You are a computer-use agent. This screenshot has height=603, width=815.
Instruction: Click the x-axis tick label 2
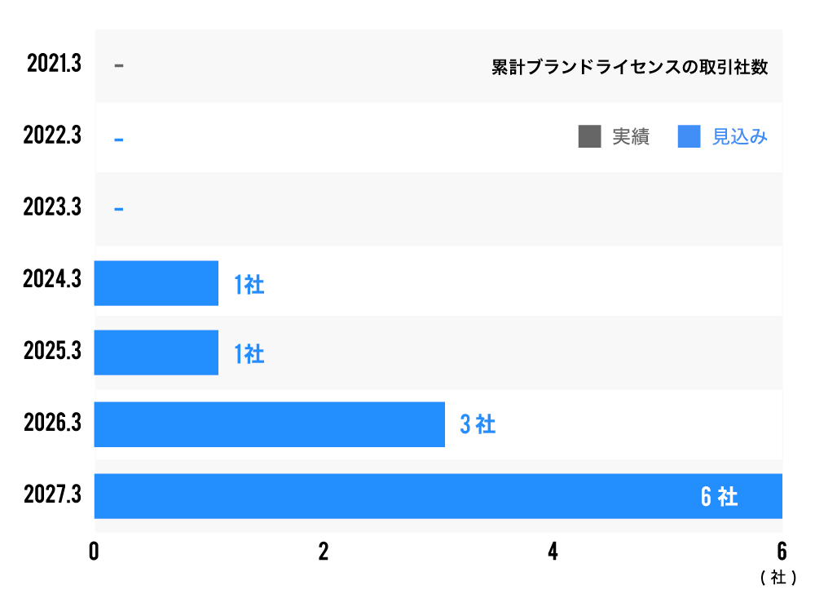pos(324,552)
